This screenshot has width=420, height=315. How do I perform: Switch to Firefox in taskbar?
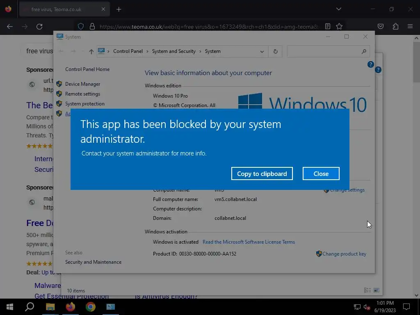71,307
